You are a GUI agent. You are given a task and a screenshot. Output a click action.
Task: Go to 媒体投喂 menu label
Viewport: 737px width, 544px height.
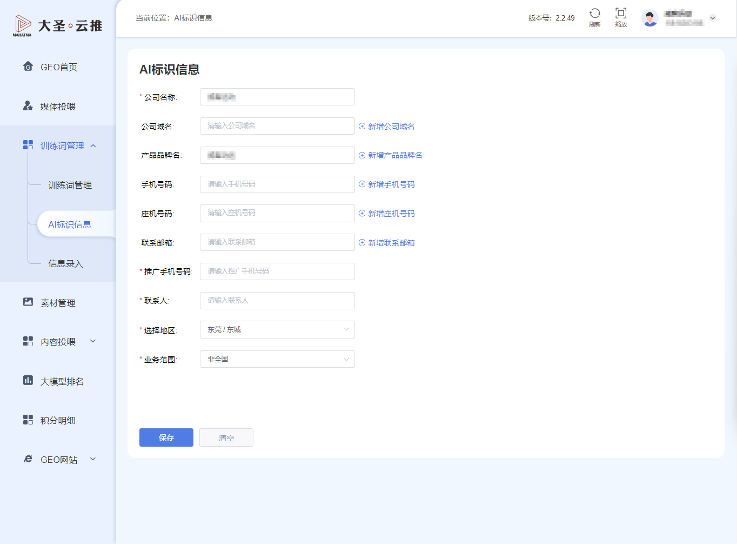pos(58,107)
